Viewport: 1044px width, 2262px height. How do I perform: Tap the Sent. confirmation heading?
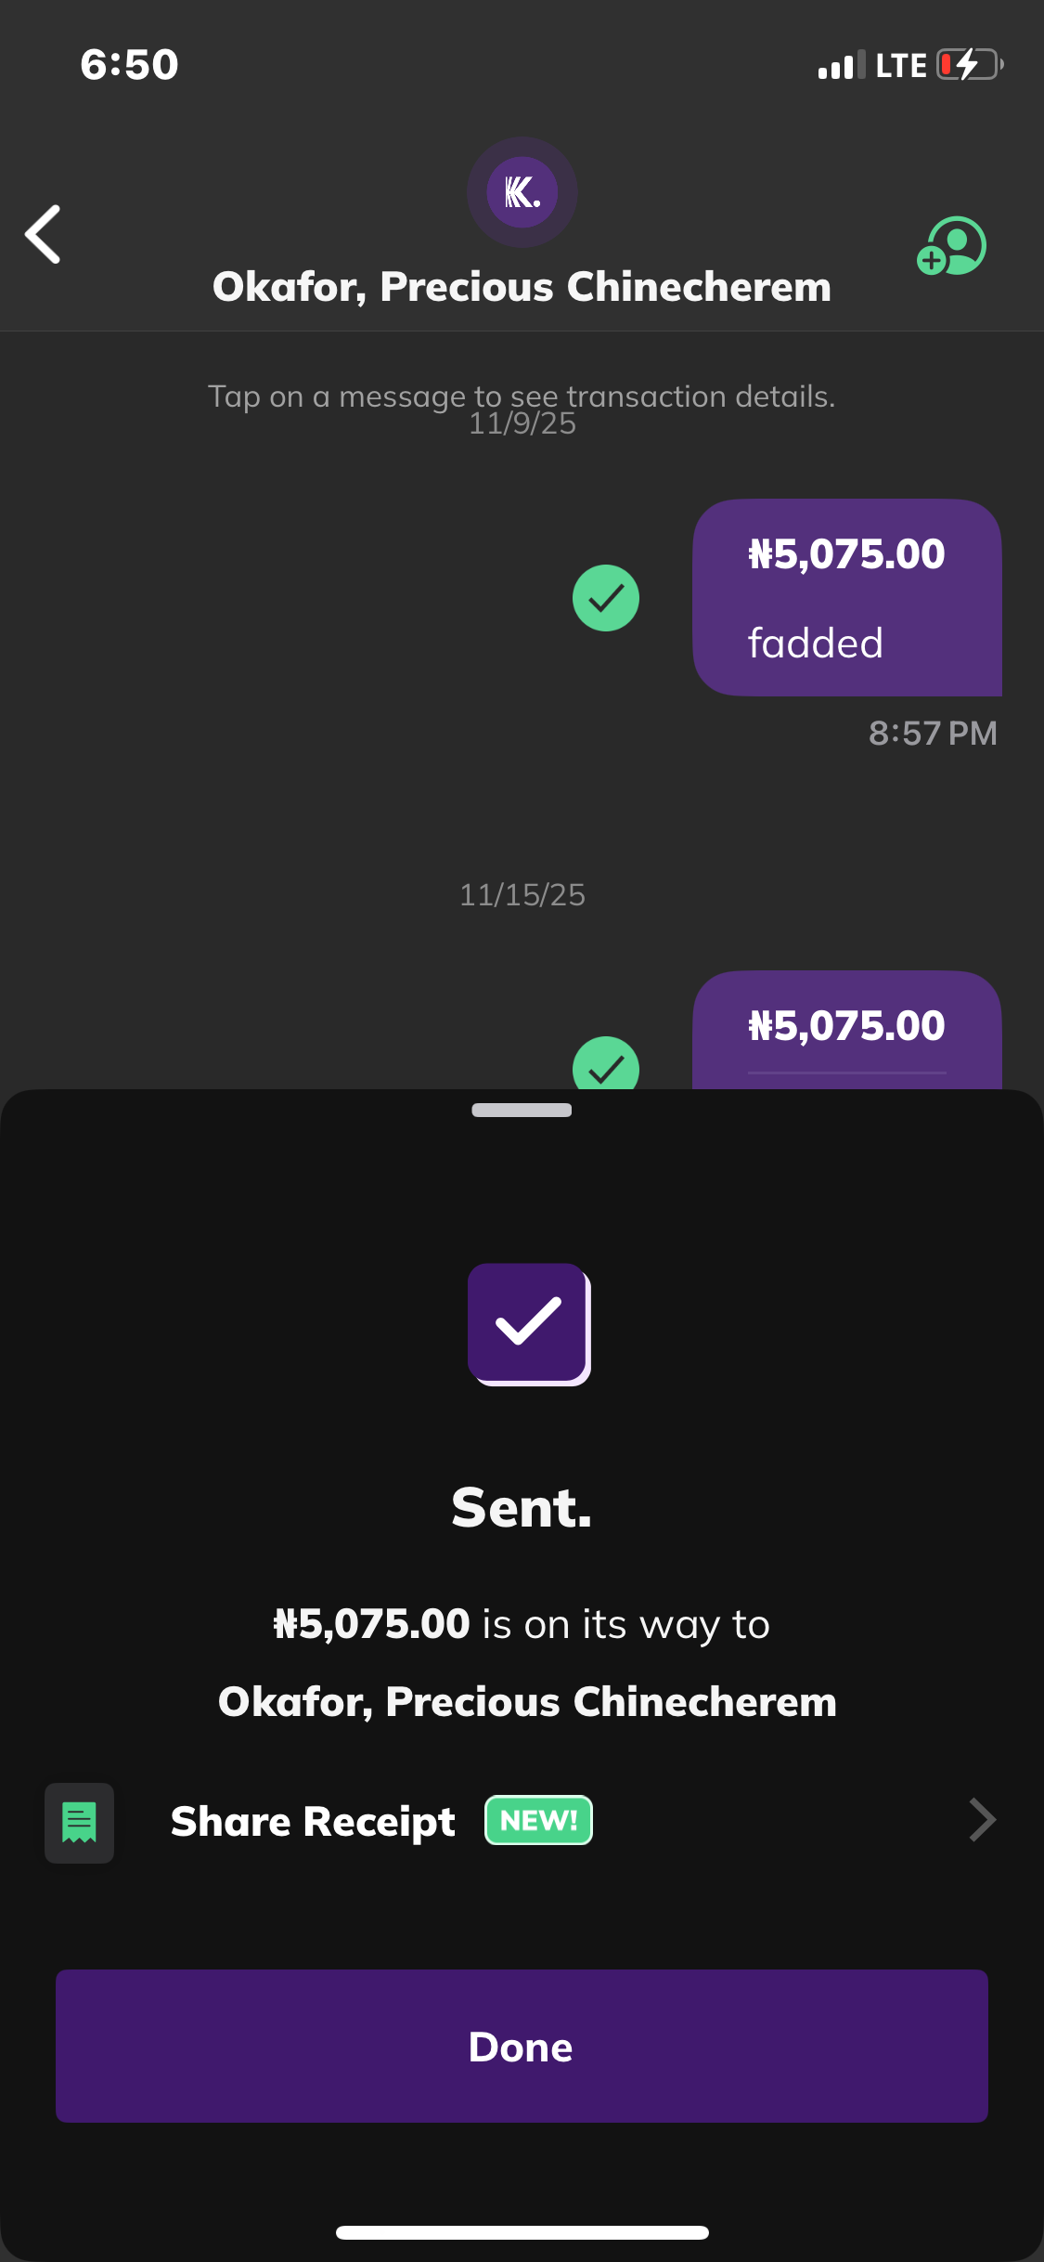(522, 1507)
